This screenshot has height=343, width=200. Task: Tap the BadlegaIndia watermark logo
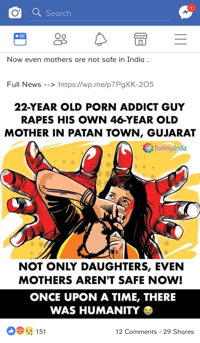[x=165, y=149]
